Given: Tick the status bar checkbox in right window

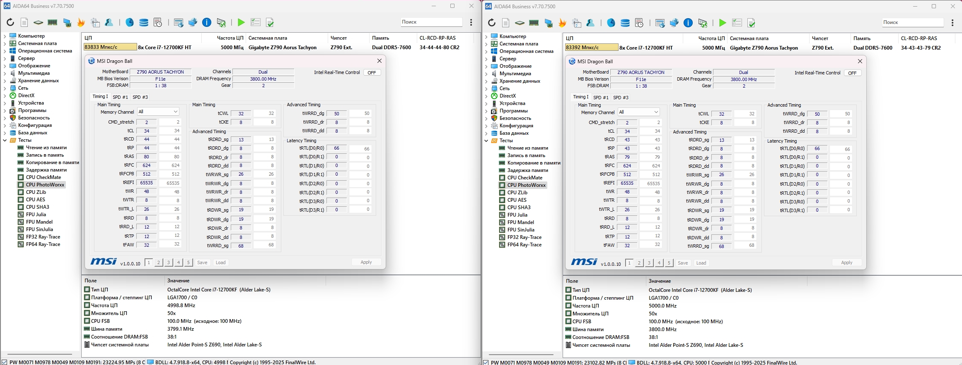Looking at the screenshot, I should pyautogui.click(x=486, y=363).
